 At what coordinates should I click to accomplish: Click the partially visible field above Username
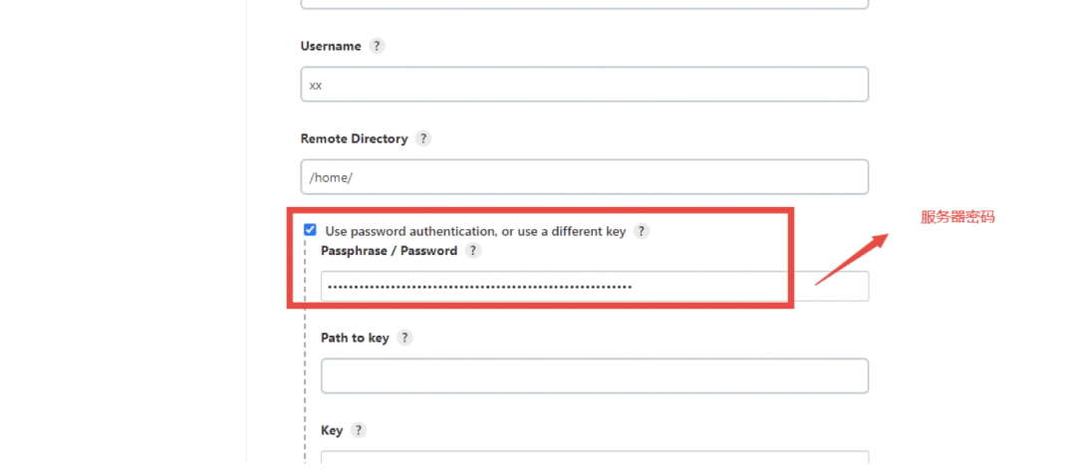(584, 4)
